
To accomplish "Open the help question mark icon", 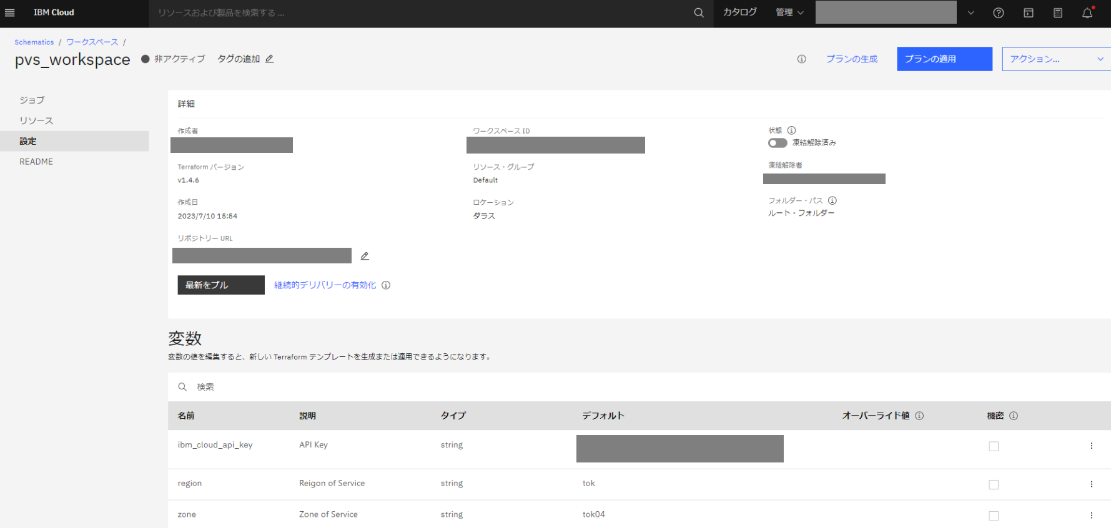I will (998, 12).
